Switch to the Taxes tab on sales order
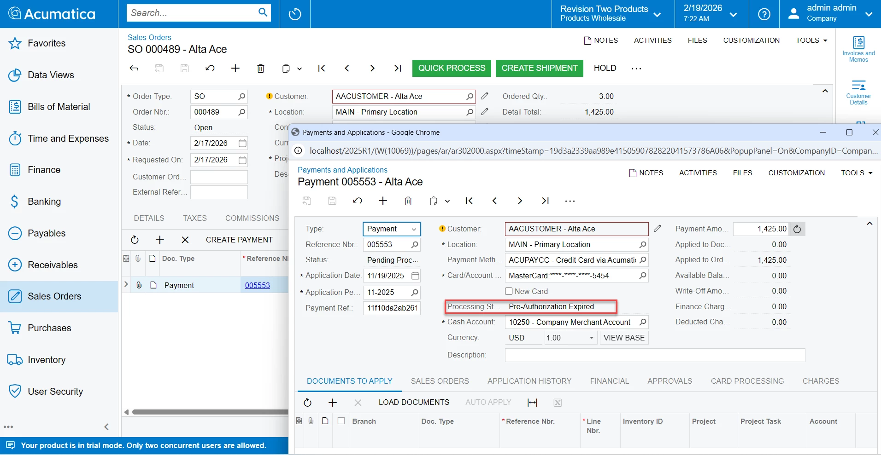 (195, 218)
